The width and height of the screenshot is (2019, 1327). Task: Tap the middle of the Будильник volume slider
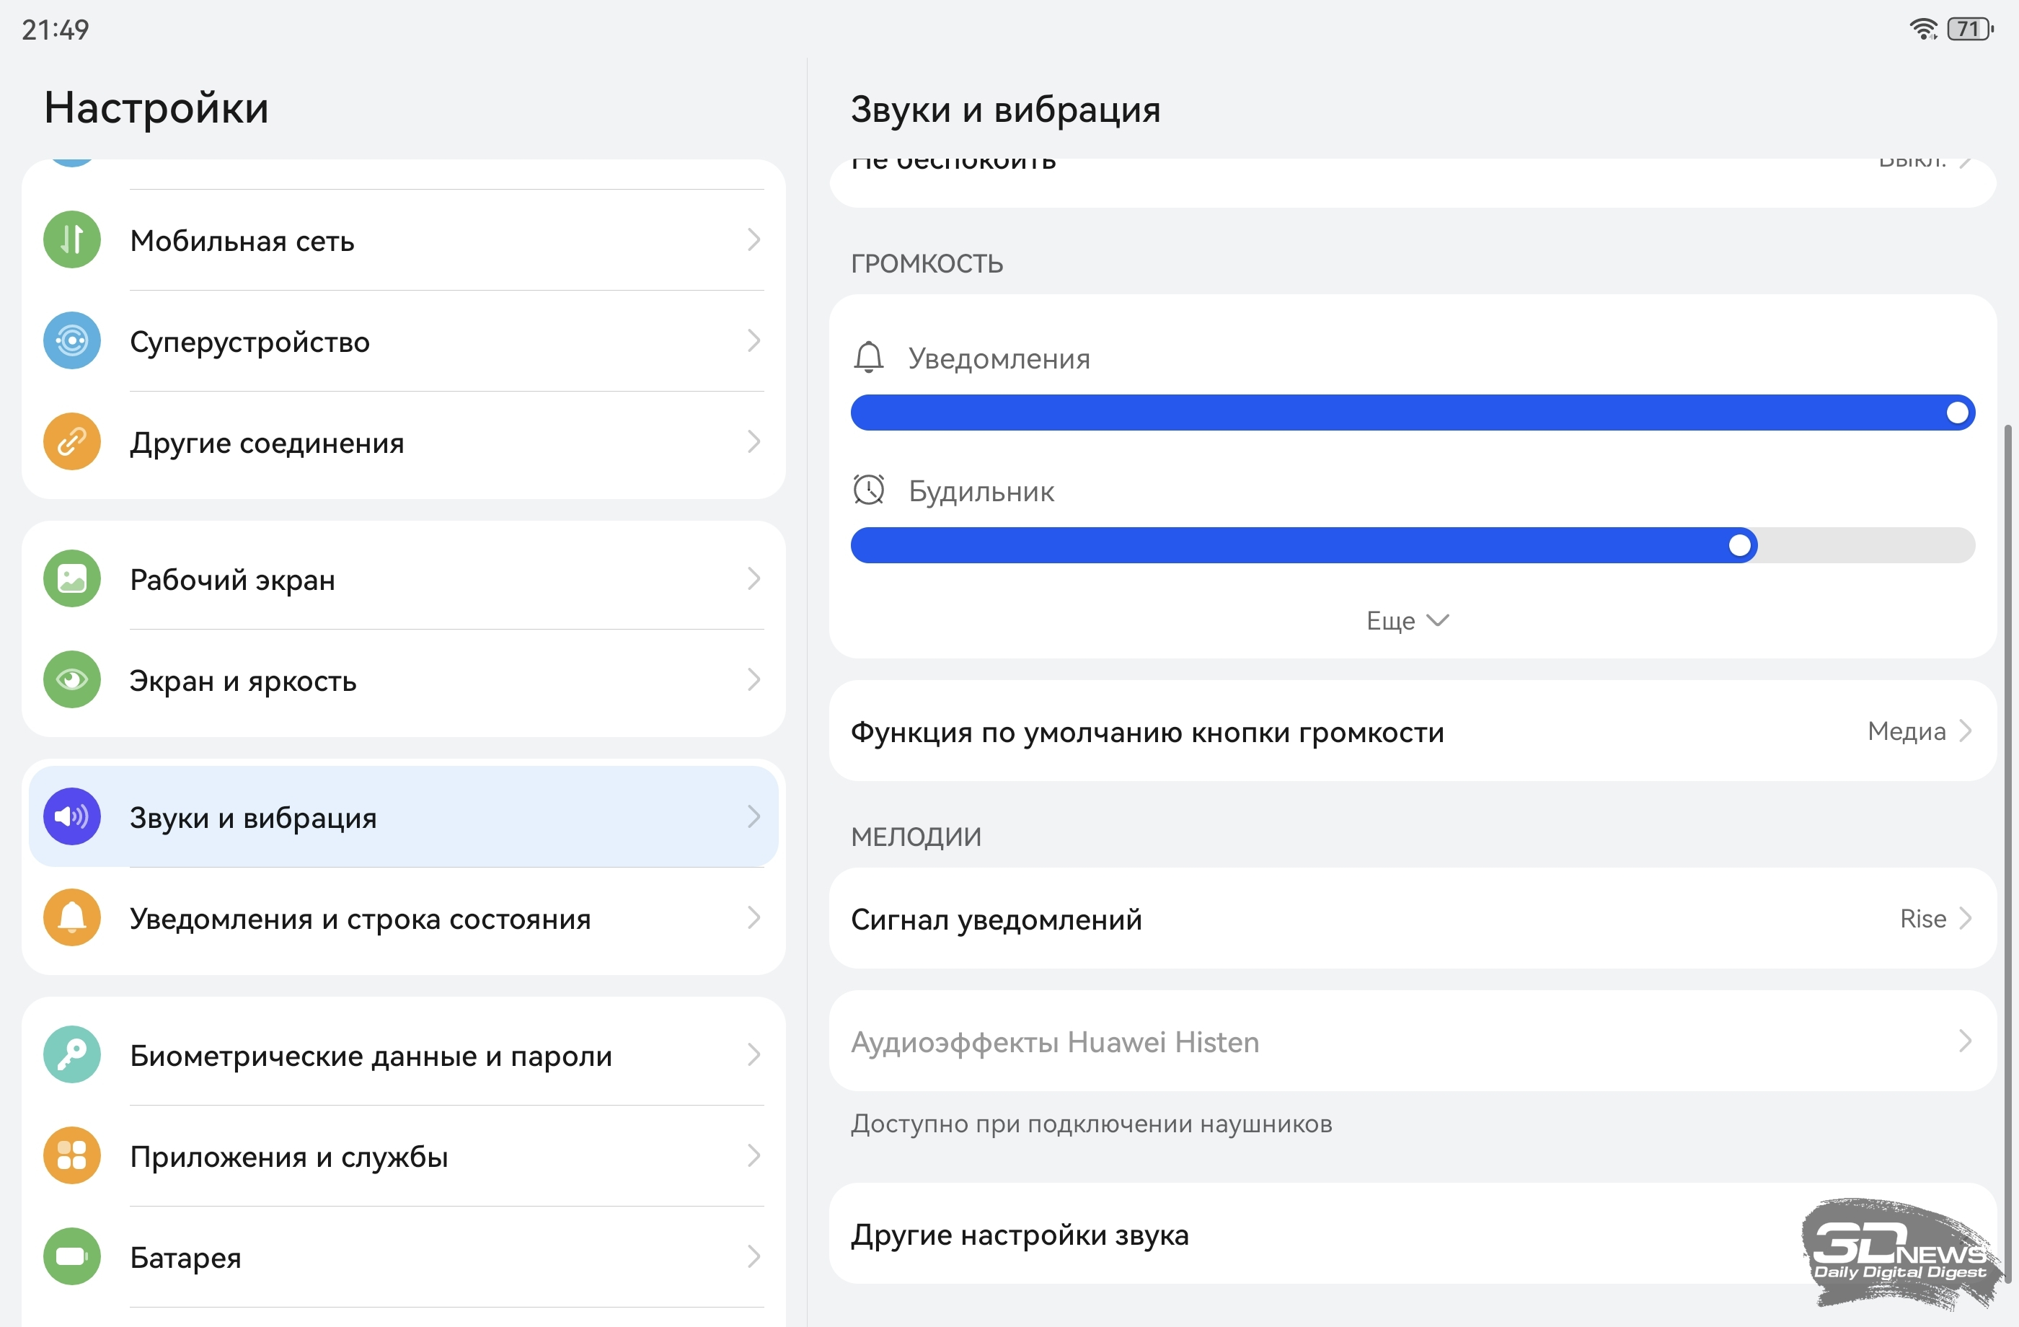point(1412,545)
